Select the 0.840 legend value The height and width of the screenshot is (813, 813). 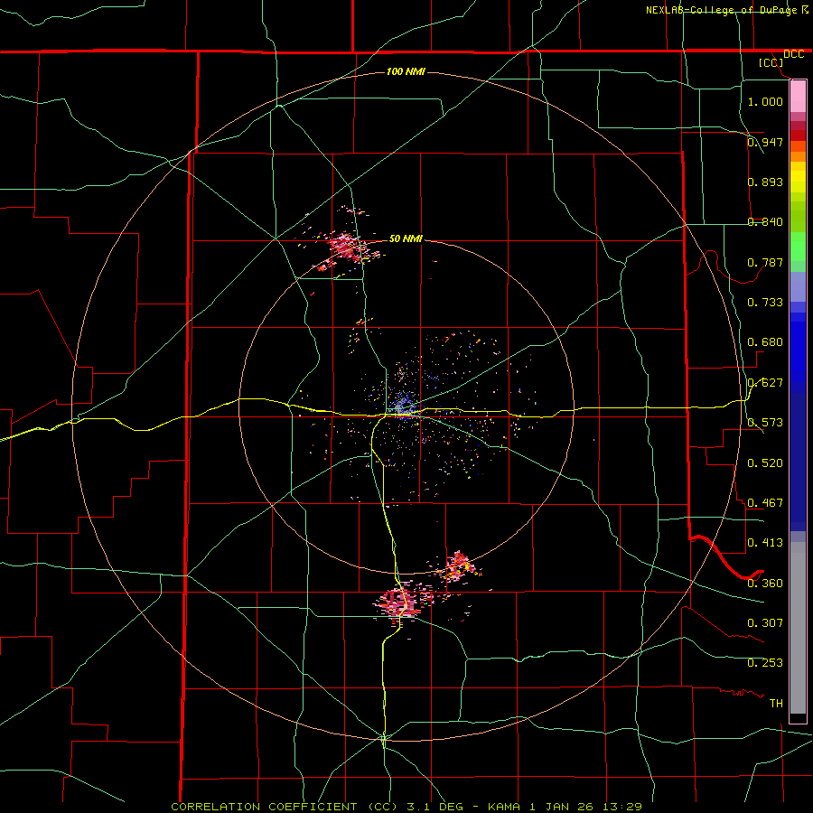[765, 222]
